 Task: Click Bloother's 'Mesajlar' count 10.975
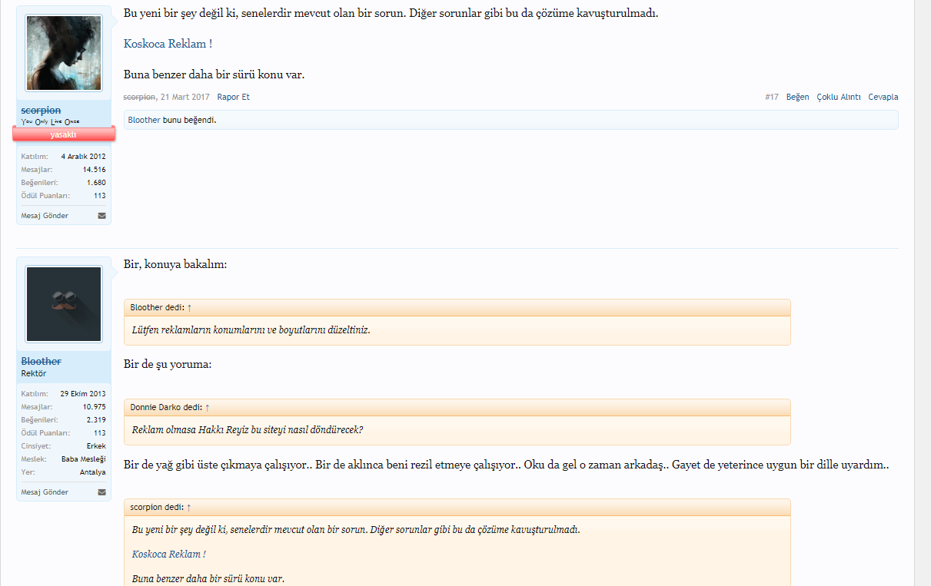[95, 406]
